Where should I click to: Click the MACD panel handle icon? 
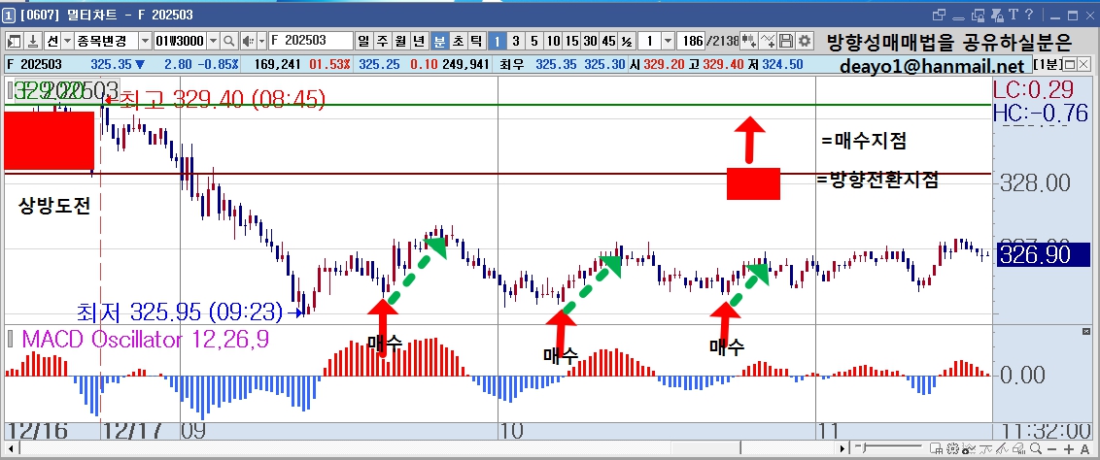(10, 340)
